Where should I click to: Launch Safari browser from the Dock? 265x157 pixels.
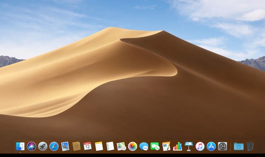pyautogui.click(x=54, y=146)
